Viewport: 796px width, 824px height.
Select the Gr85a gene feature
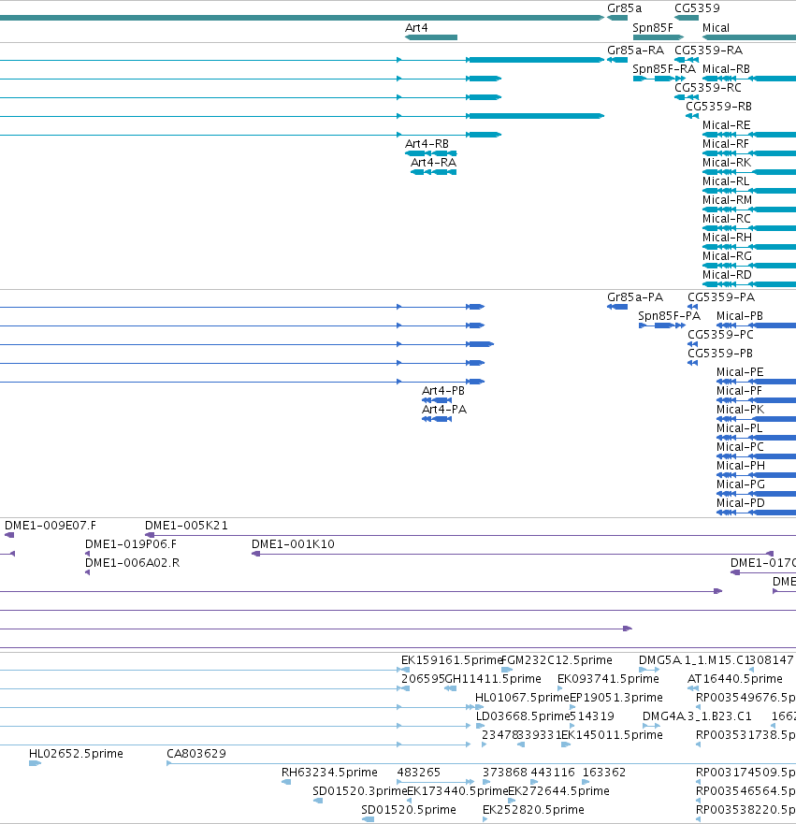point(617,18)
